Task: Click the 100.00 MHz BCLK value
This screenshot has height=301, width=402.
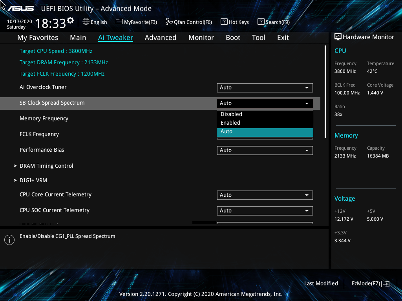Action: pos(347,93)
